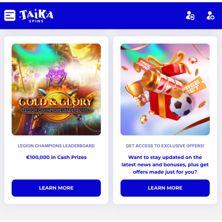
Task: Click the register new account icon
Action: [210, 16]
